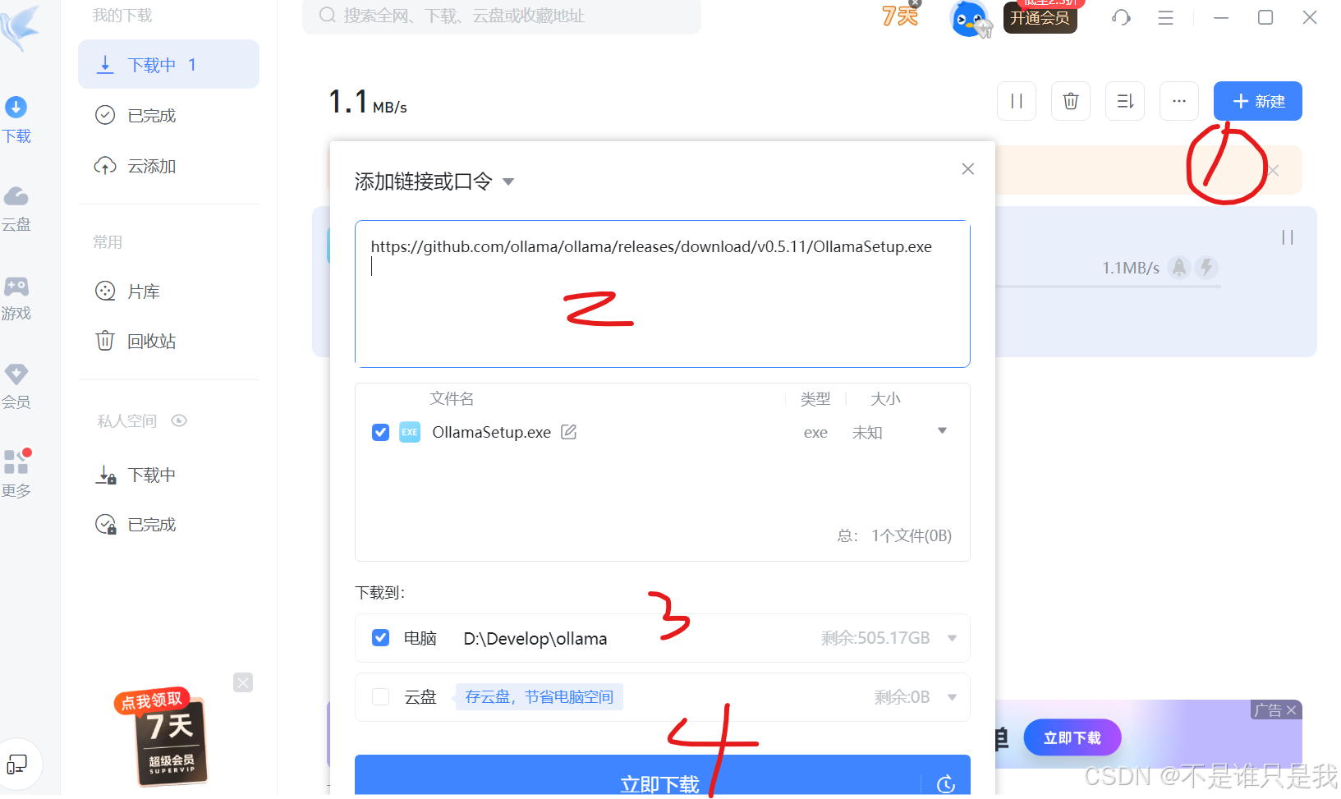This screenshot has width=1341, height=799.
Task: Click the search box 搜索全网、下载、云盘或收藏地址
Action: point(502,16)
